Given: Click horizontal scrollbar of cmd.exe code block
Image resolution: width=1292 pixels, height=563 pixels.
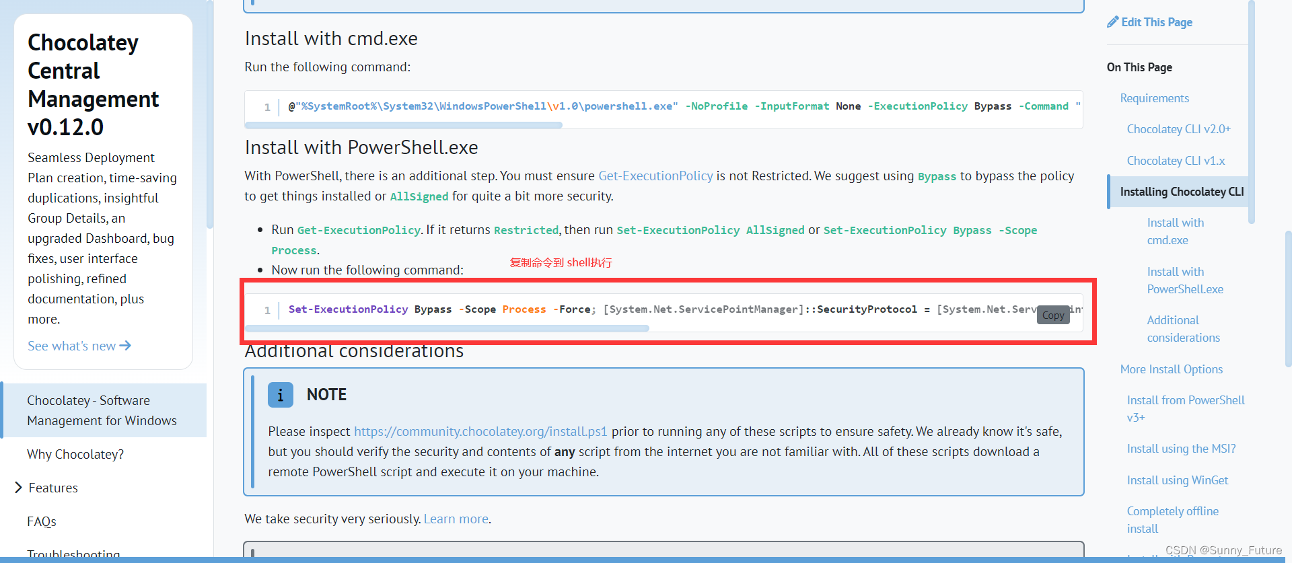Looking at the screenshot, I should coord(404,125).
